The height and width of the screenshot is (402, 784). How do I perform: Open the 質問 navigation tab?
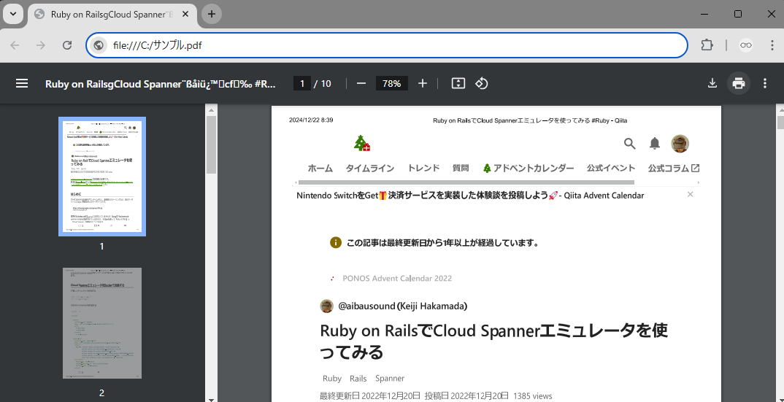coord(461,168)
